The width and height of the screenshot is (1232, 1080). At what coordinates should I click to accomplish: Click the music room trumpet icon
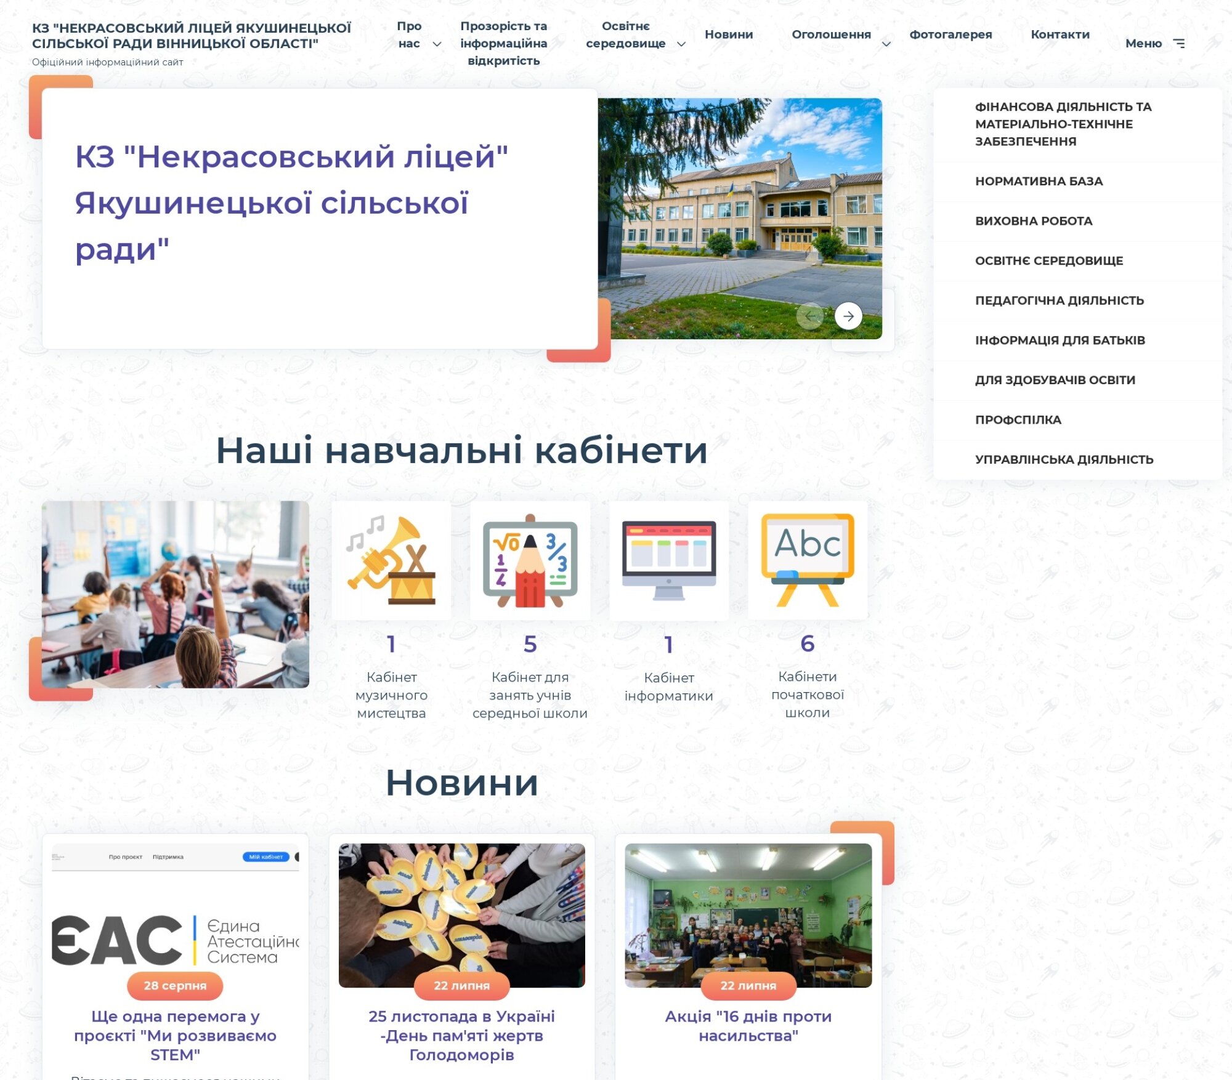391,560
